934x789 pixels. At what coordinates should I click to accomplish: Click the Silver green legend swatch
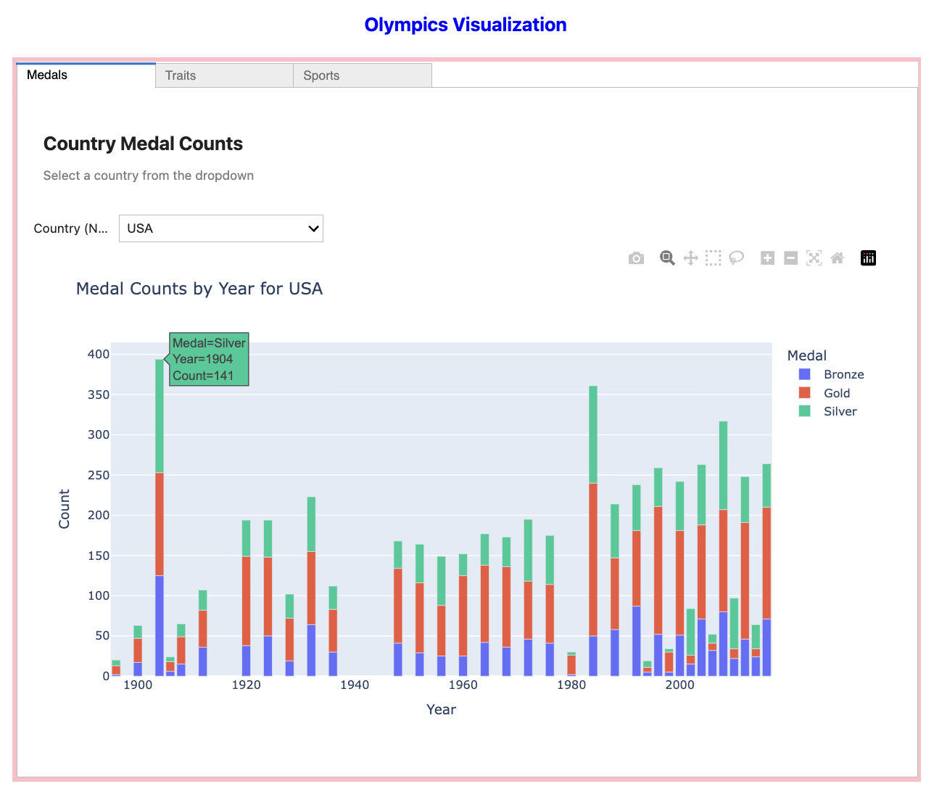(x=804, y=411)
